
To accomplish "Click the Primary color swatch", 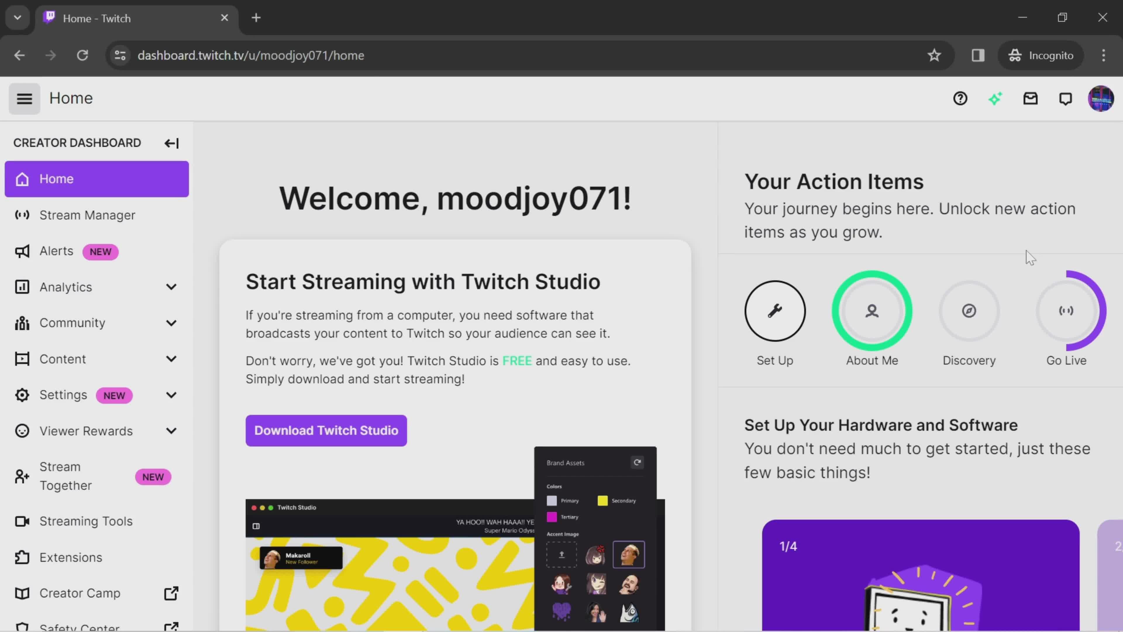I will [552, 501].
